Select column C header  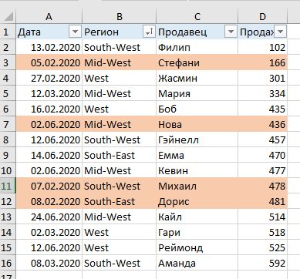(197, 17)
